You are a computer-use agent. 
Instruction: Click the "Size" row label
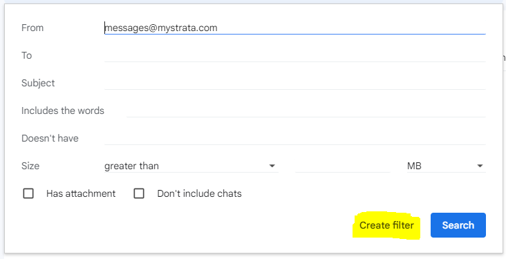coord(30,166)
